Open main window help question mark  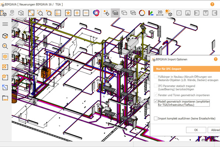(x=212, y=4)
